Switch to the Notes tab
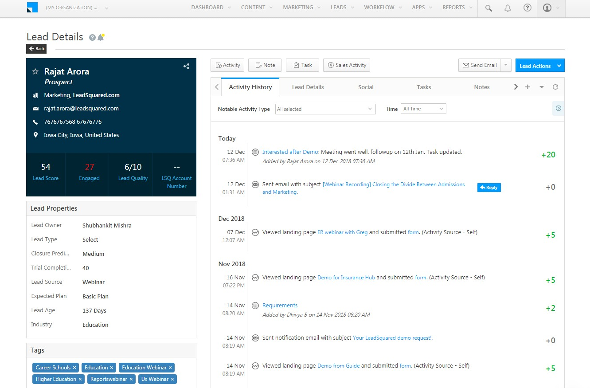 click(x=482, y=87)
